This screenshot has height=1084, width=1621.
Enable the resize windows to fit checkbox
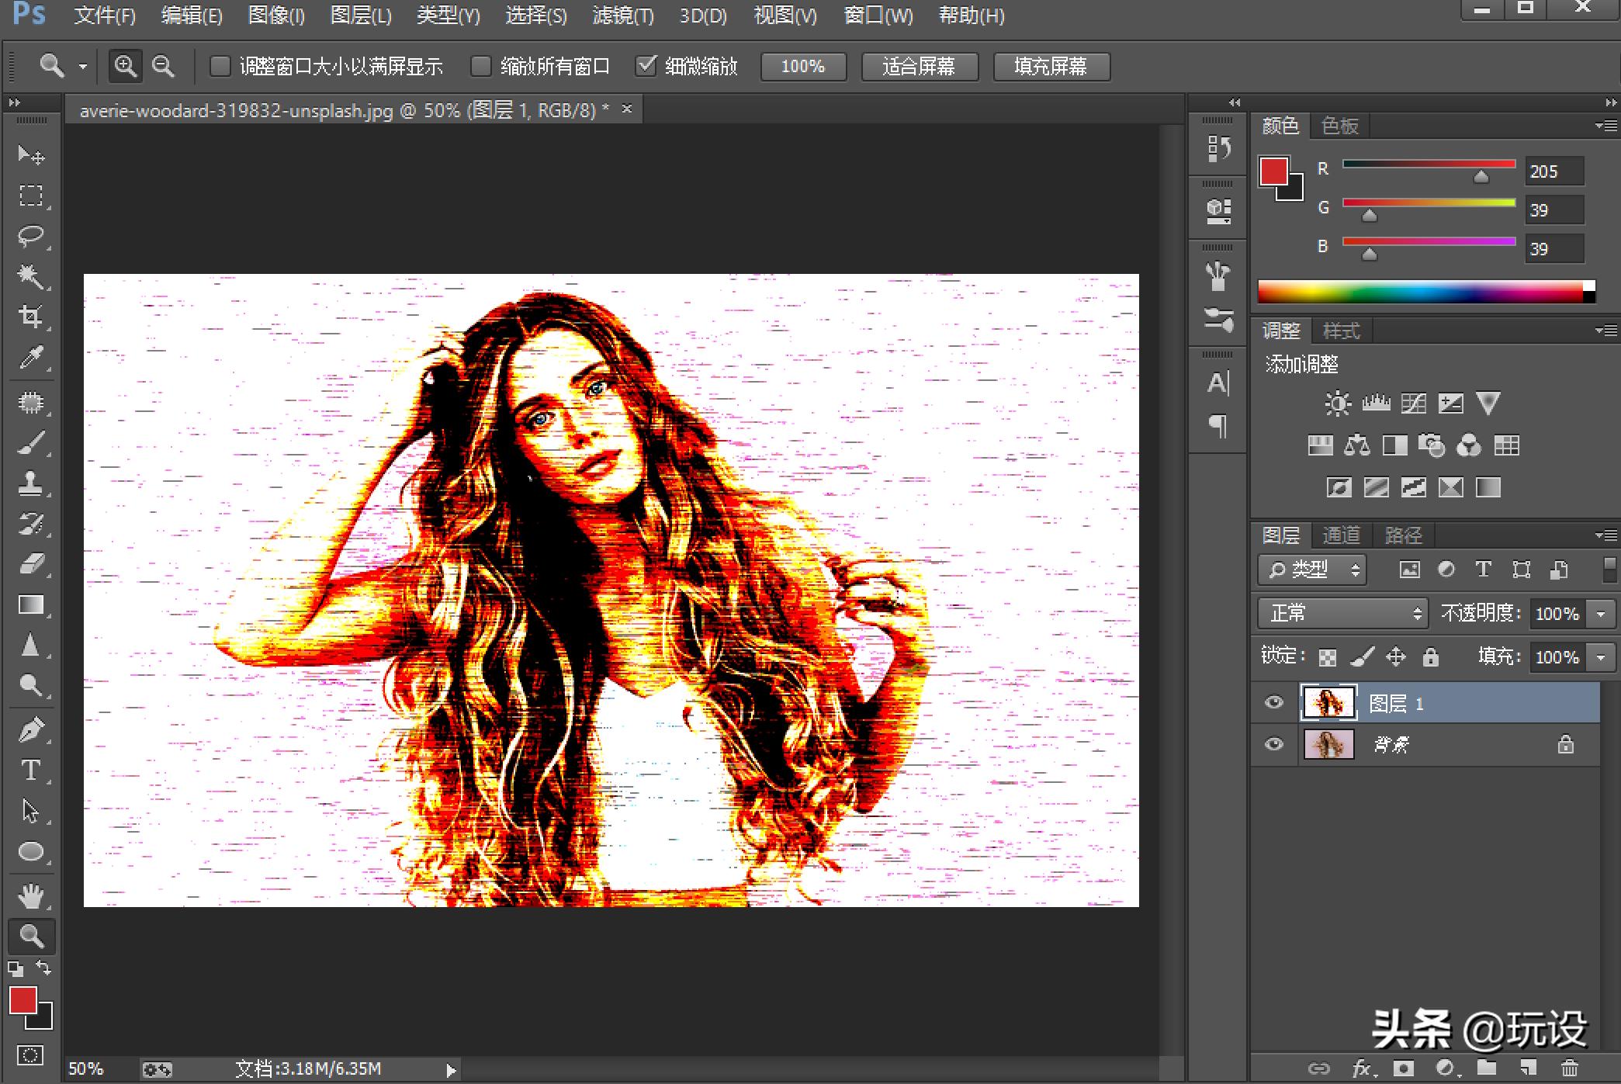pyautogui.click(x=220, y=67)
